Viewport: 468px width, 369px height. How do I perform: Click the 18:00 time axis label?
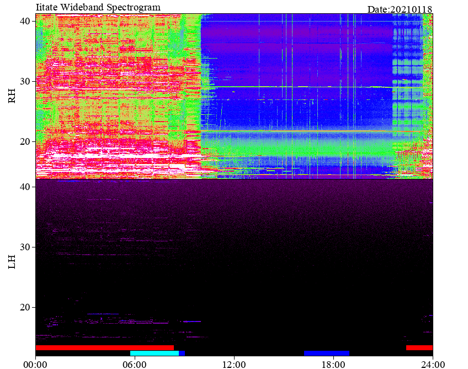pos(333,365)
